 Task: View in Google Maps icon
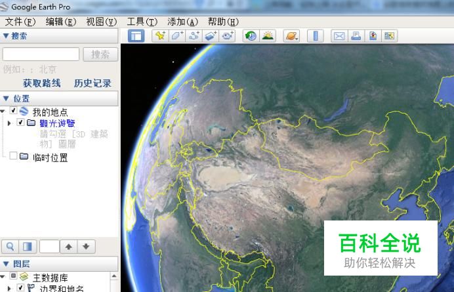390,36
